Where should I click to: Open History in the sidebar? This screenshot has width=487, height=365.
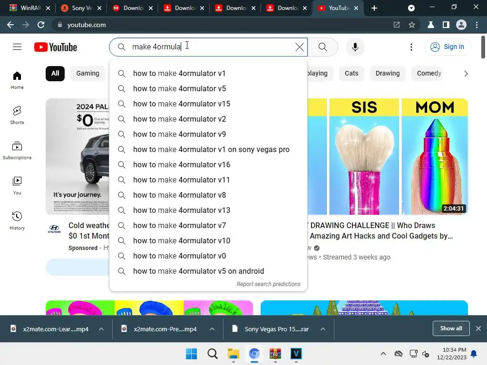click(17, 221)
